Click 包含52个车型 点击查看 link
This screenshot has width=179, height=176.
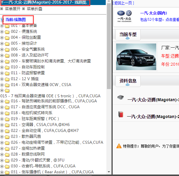[x=160, y=20]
